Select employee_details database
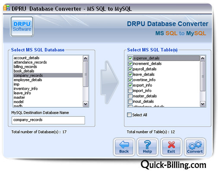The height and width of the screenshot is (171, 218). [48, 80]
